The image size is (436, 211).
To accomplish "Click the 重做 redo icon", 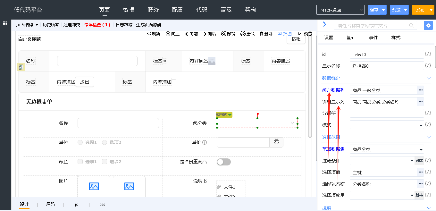I will (243, 34).
